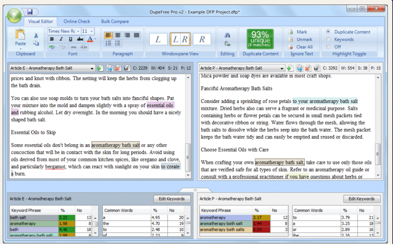Apply bulleted list formatting
393x244 pixels.
[118, 43]
